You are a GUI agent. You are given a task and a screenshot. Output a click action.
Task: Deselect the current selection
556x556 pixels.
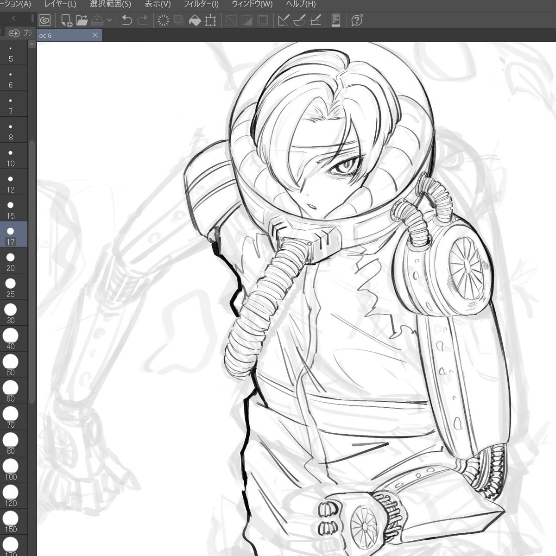tap(231, 20)
